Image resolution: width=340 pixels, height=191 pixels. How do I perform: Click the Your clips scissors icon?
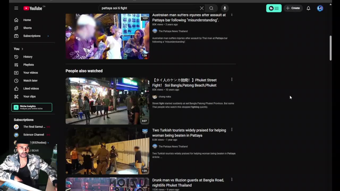click(16, 97)
